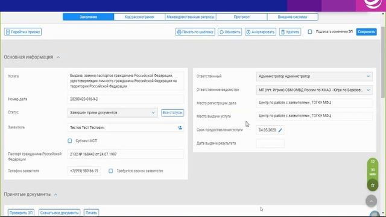
Task: Click the Телефон заявителя field
Action: 84,171
